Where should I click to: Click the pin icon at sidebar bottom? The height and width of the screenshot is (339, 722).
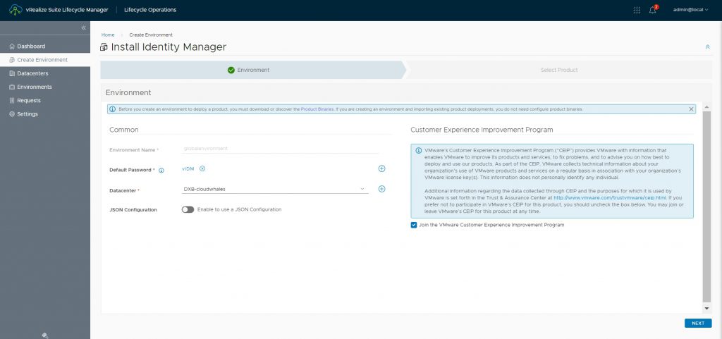(x=45, y=335)
